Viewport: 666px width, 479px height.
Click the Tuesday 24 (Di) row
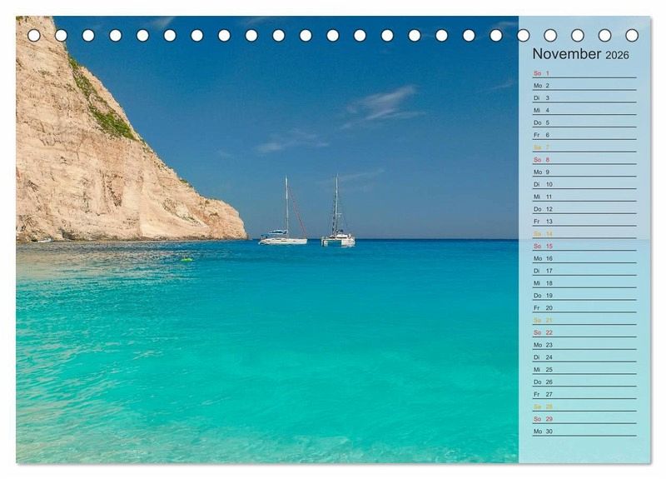(x=584, y=357)
